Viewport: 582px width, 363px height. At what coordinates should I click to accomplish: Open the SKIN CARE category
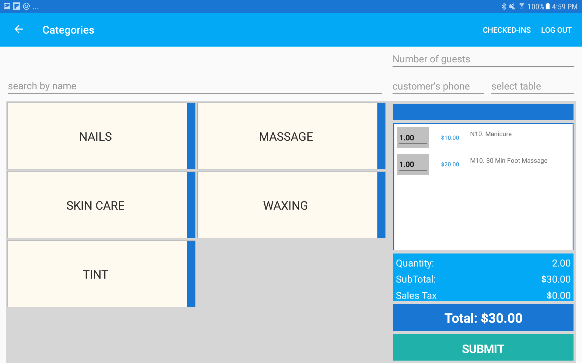click(95, 205)
